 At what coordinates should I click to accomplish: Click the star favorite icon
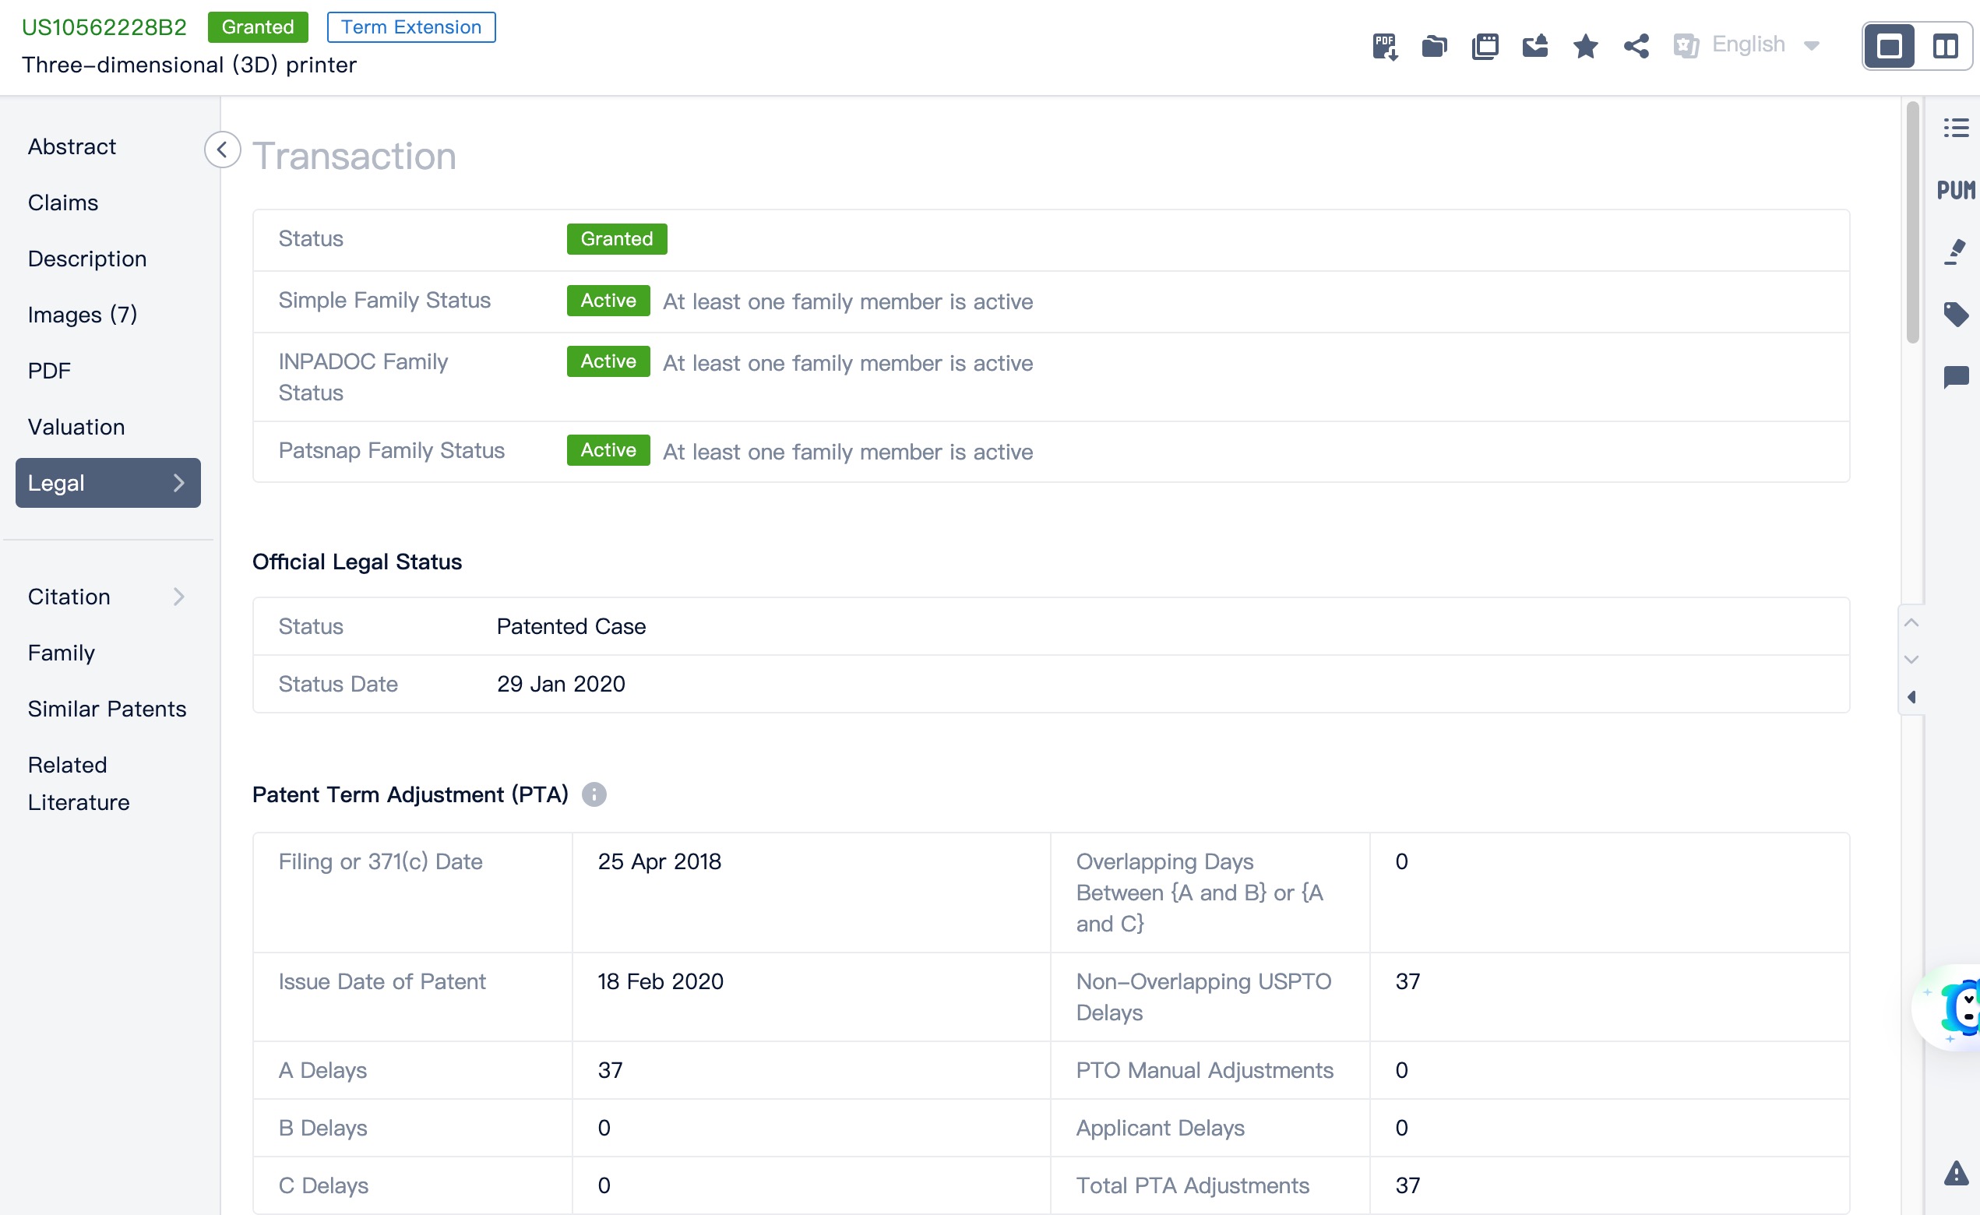click(x=1585, y=46)
